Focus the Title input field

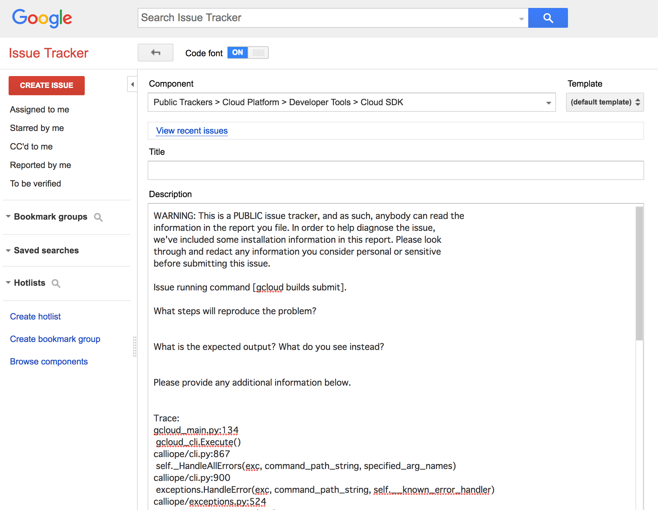click(396, 170)
